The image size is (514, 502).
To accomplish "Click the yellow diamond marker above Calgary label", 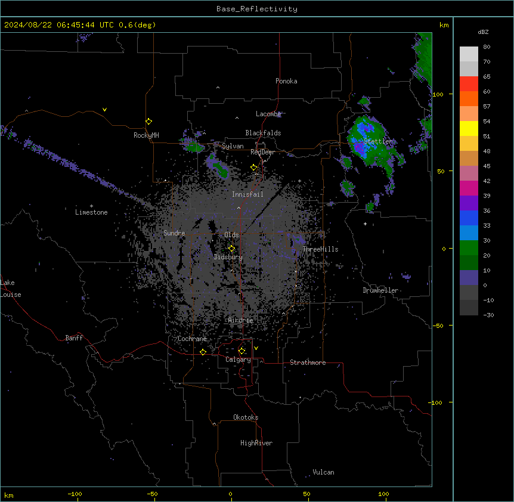I will (242, 351).
